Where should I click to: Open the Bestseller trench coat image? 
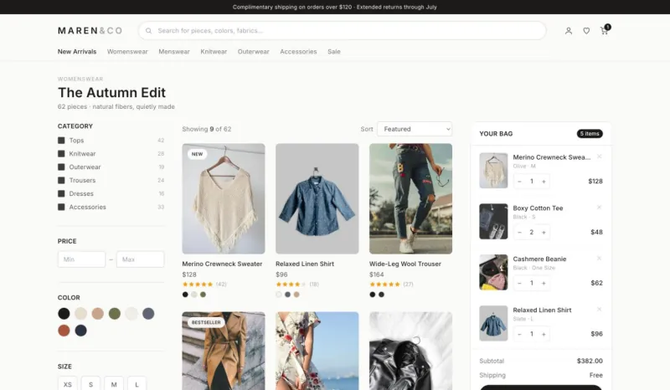(224, 351)
